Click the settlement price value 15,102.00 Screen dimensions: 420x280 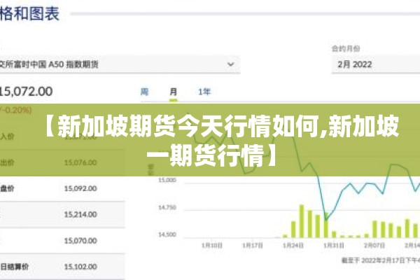pyautogui.click(x=80, y=267)
